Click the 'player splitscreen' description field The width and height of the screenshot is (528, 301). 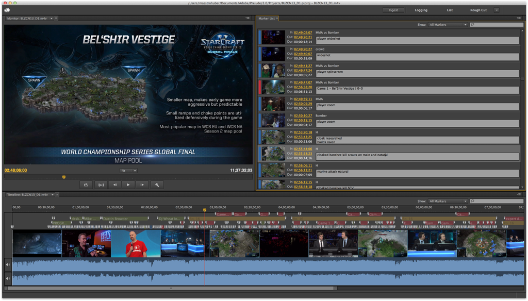coord(417,73)
